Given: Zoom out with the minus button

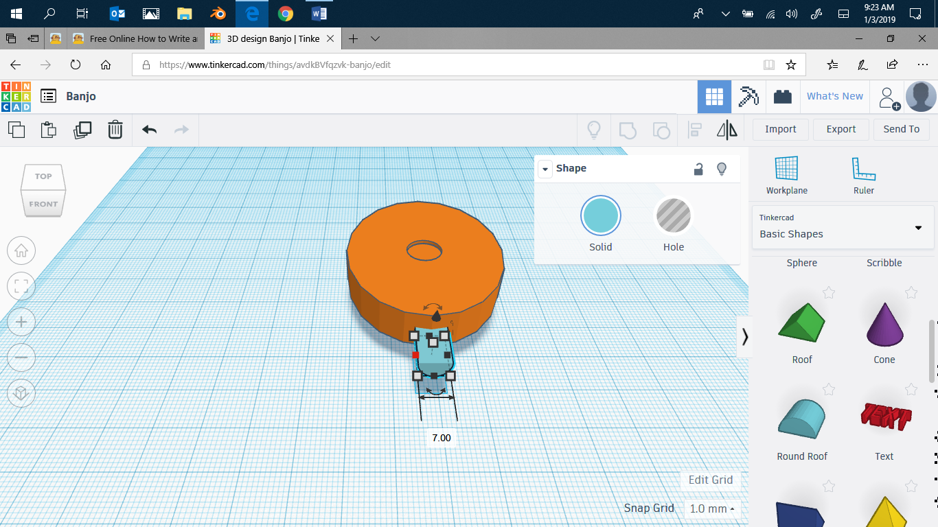Looking at the screenshot, I should pos(21,358).
